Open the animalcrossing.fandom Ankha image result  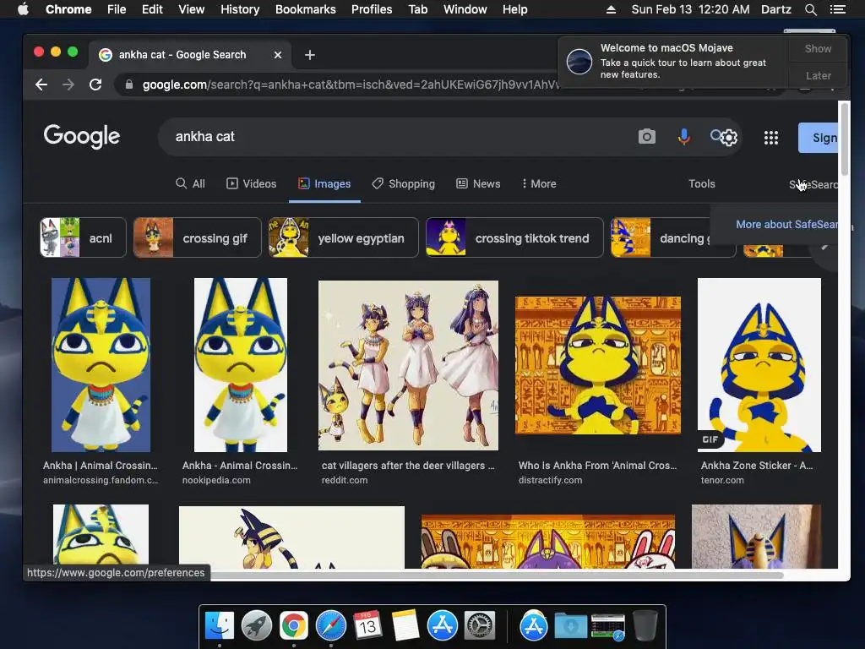[x=101, y=365]
